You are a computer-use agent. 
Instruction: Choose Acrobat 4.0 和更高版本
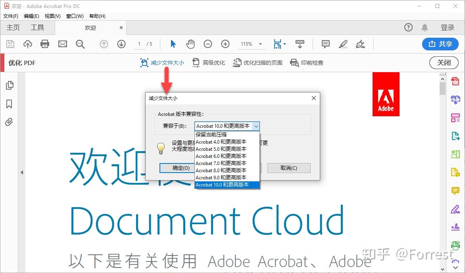[227, 142]
